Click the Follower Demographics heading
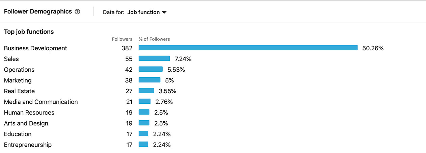 (38, 11)
